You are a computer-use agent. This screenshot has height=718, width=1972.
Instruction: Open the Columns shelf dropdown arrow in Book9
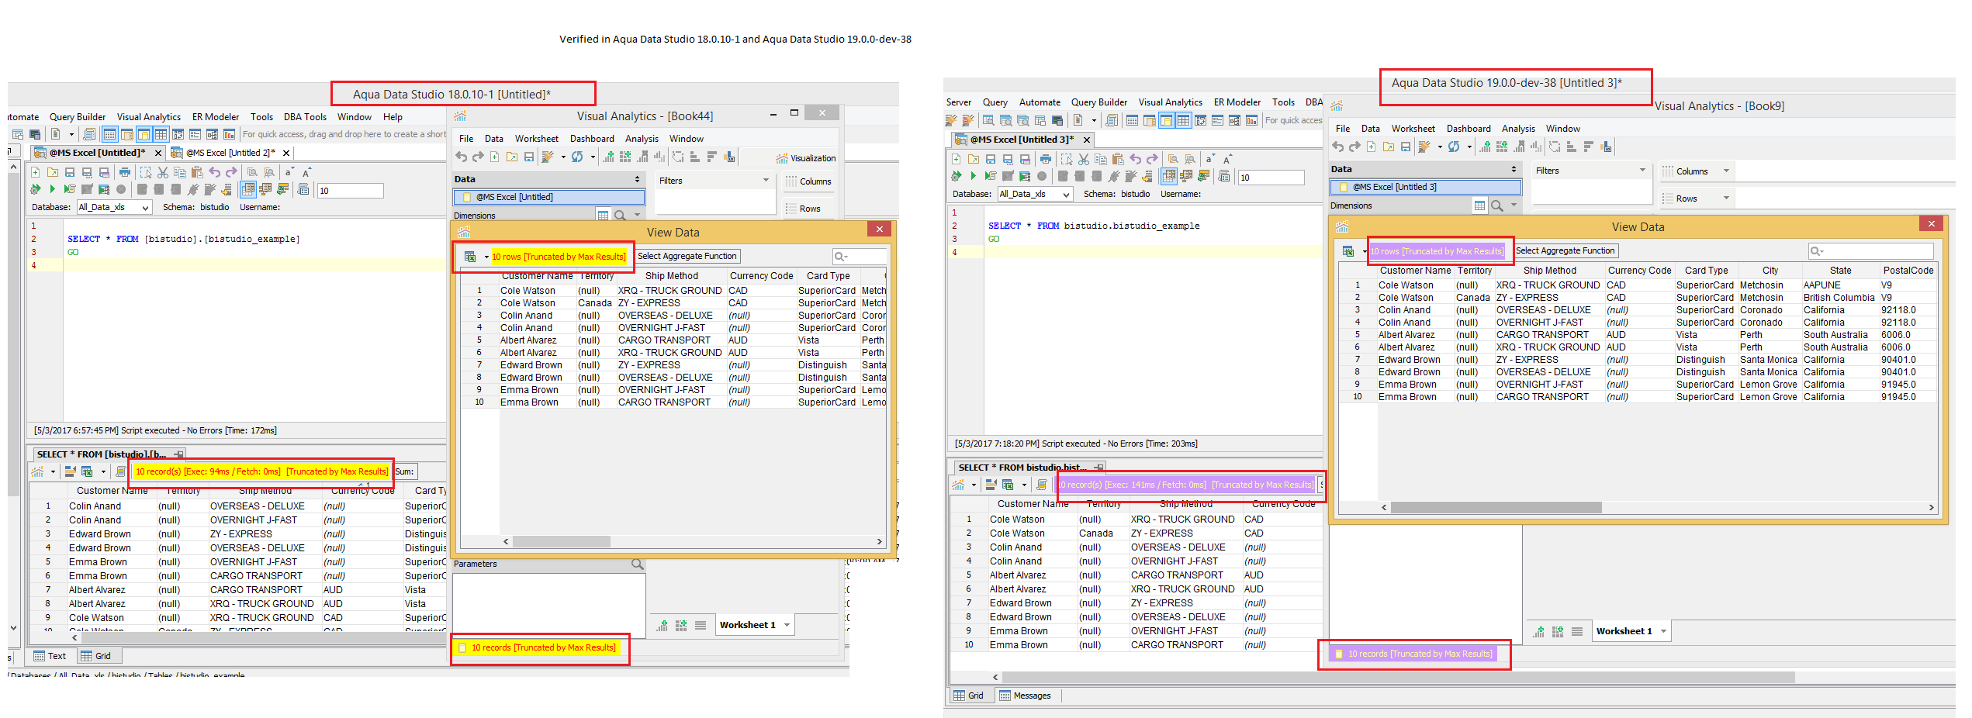(x=1726, y=171)
